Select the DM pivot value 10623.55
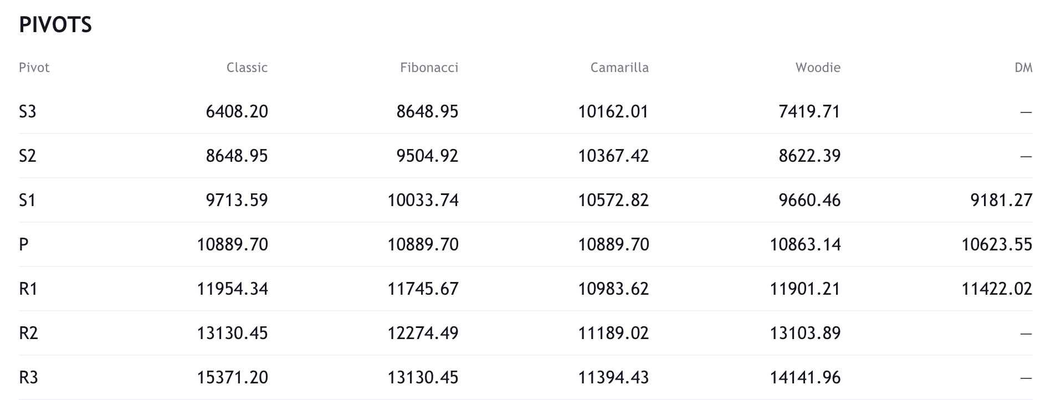The height and width of the screenshot is (400, 1056). [x=996, y=245]
